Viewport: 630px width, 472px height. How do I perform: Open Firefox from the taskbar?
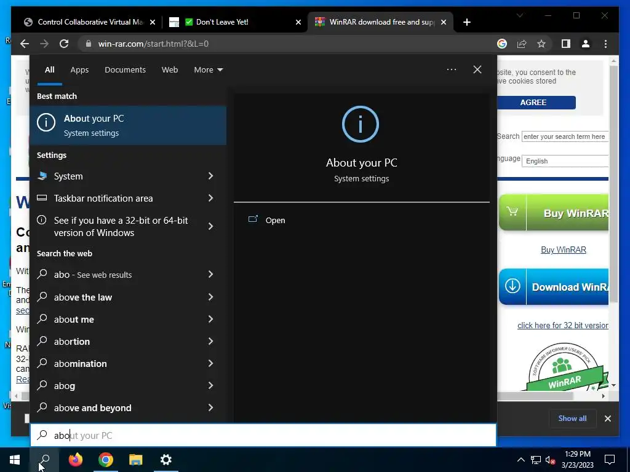[75, 460]
